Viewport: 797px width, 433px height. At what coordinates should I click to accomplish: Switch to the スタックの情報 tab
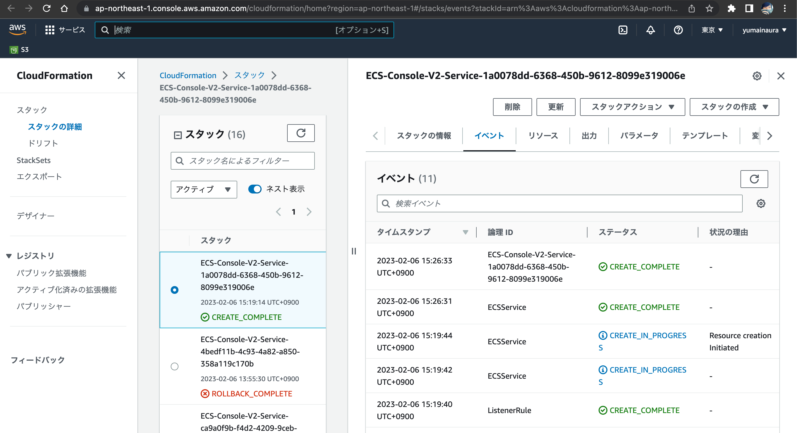coord(423,136)
